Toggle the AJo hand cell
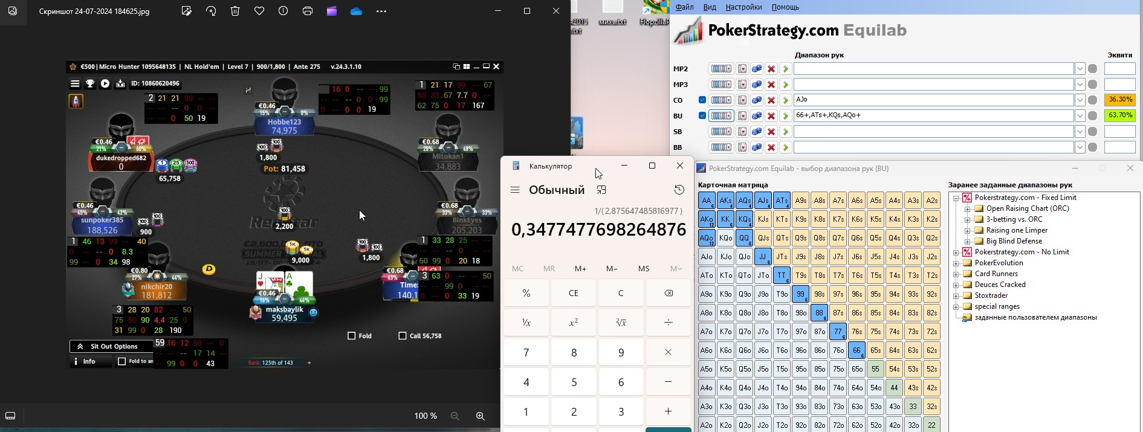The image size is (1143, 432). pos(707,257)
